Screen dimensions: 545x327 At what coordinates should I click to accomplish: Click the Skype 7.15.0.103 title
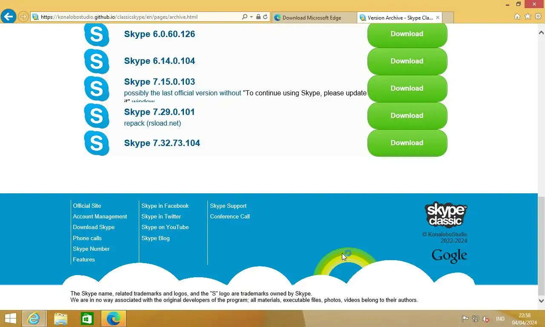(160, 82)
